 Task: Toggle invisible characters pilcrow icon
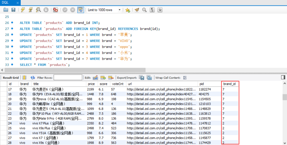(152, 10)
